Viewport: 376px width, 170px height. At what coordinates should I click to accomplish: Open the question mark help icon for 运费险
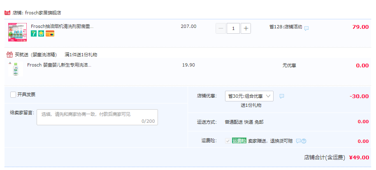304,141
